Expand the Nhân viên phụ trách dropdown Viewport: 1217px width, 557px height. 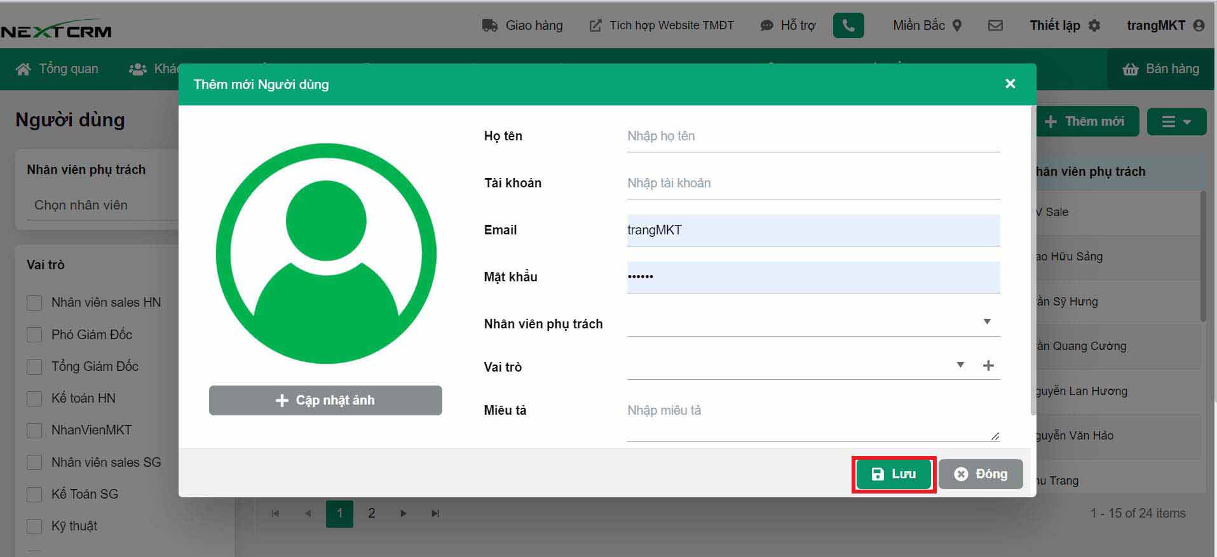coord(986,322)
